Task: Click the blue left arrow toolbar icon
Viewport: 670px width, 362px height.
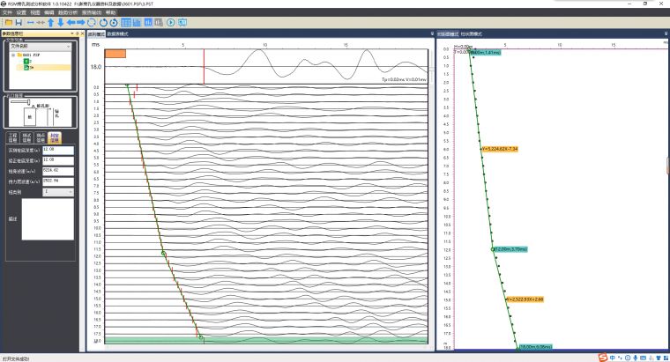Action: 72,22
